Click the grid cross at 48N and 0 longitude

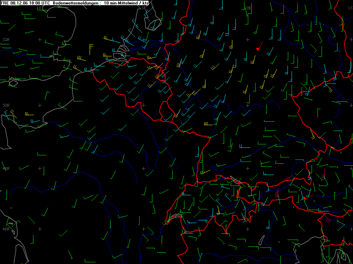[40, 168]
